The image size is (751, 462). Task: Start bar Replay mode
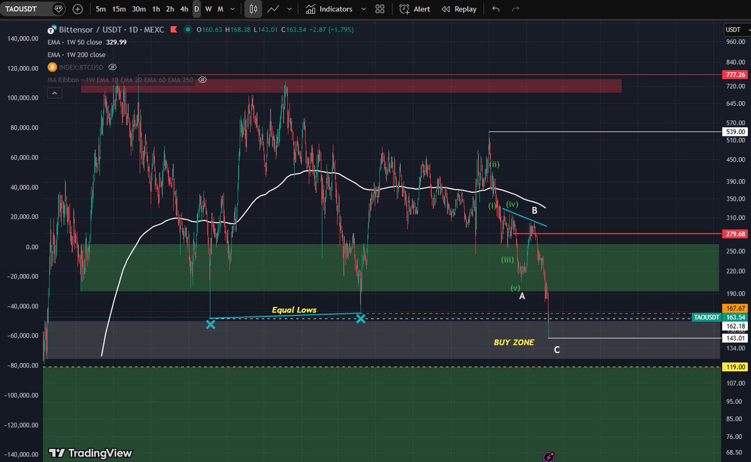[x=459, y=9]
